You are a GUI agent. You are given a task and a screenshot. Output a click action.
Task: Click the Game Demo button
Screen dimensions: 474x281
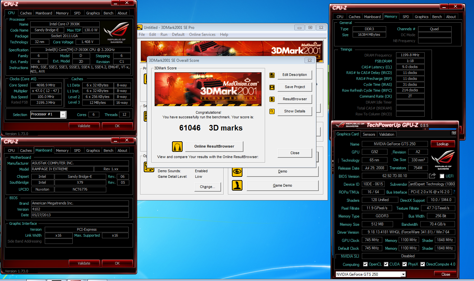tap(283, 186)
